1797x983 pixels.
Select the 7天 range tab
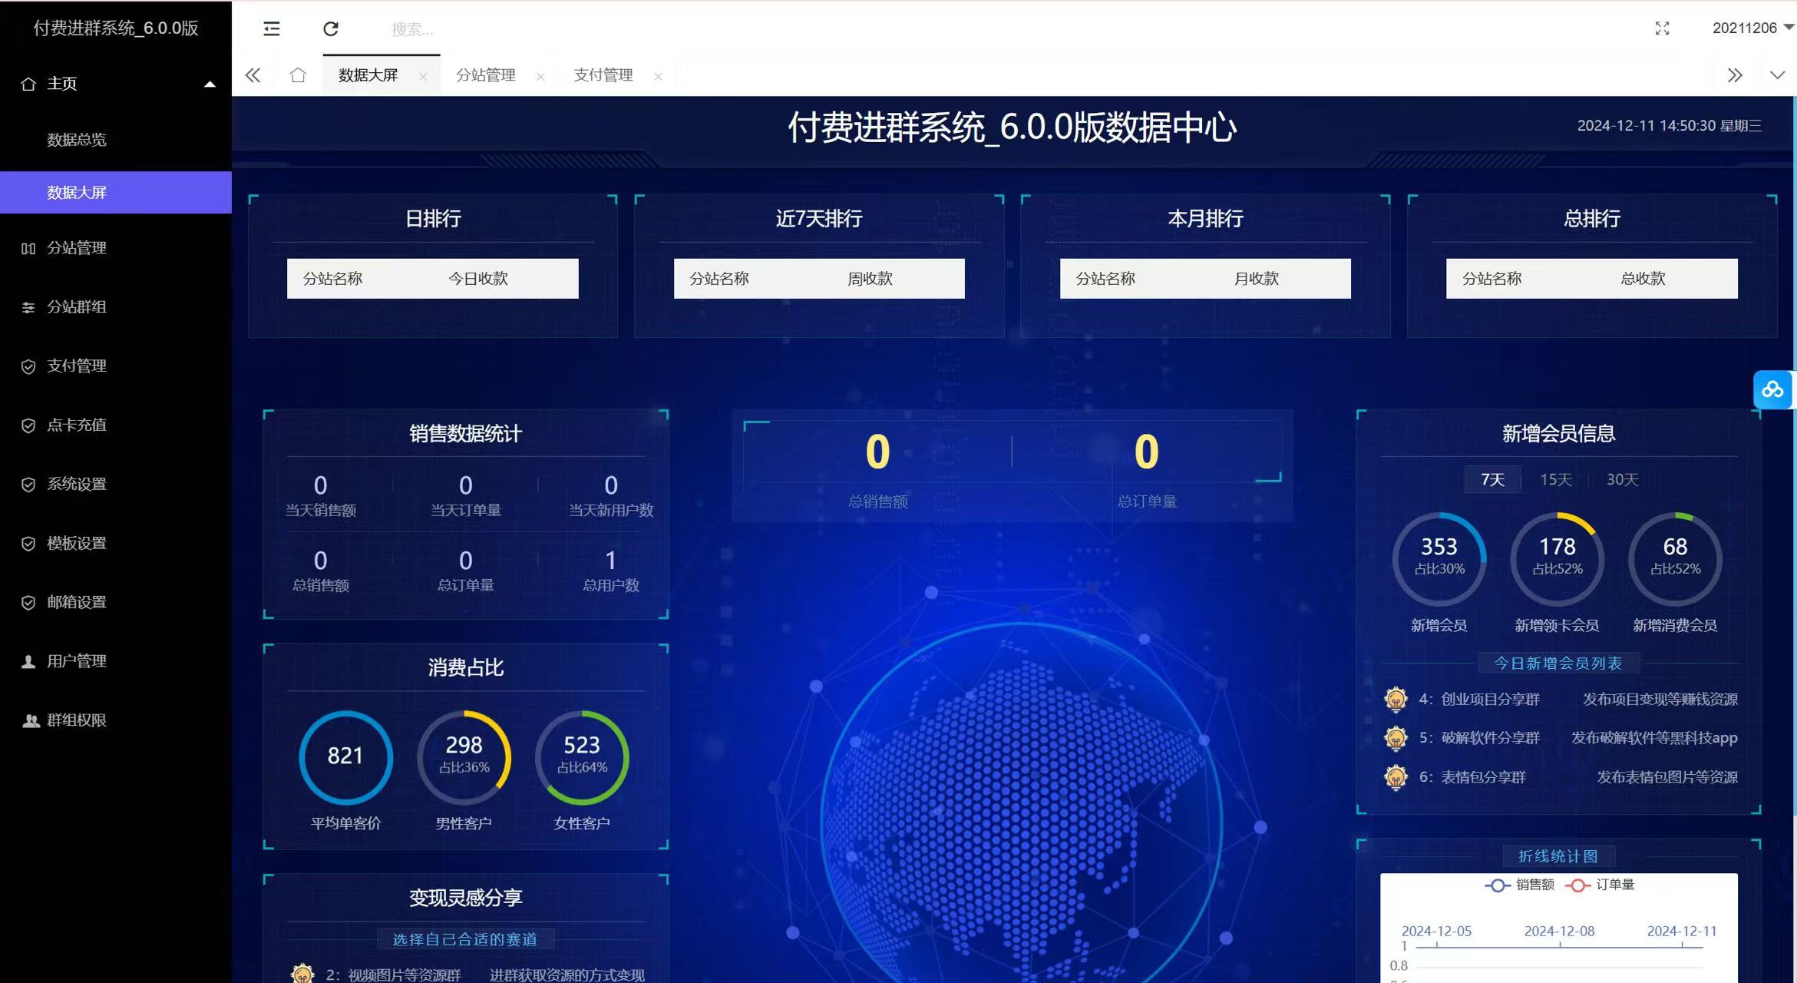(x=1492, y=480)
